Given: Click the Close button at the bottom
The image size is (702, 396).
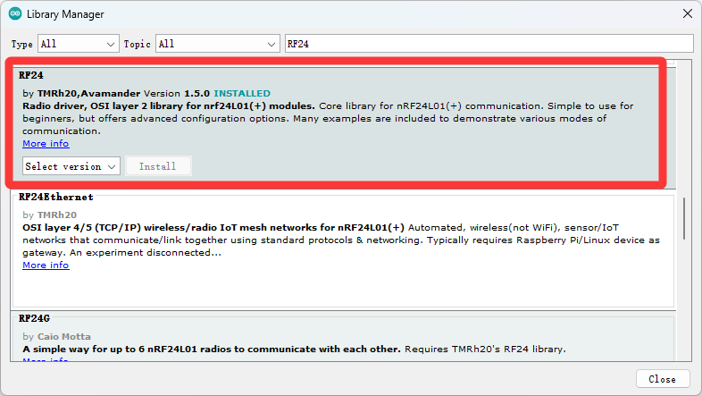Looking at the screenshot, I should coord(662,379).
